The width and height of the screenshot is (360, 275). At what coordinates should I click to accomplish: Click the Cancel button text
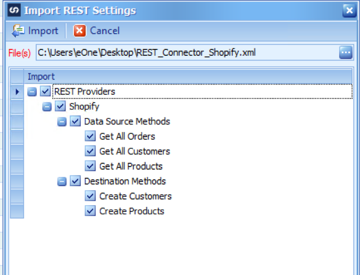[105, 30]
